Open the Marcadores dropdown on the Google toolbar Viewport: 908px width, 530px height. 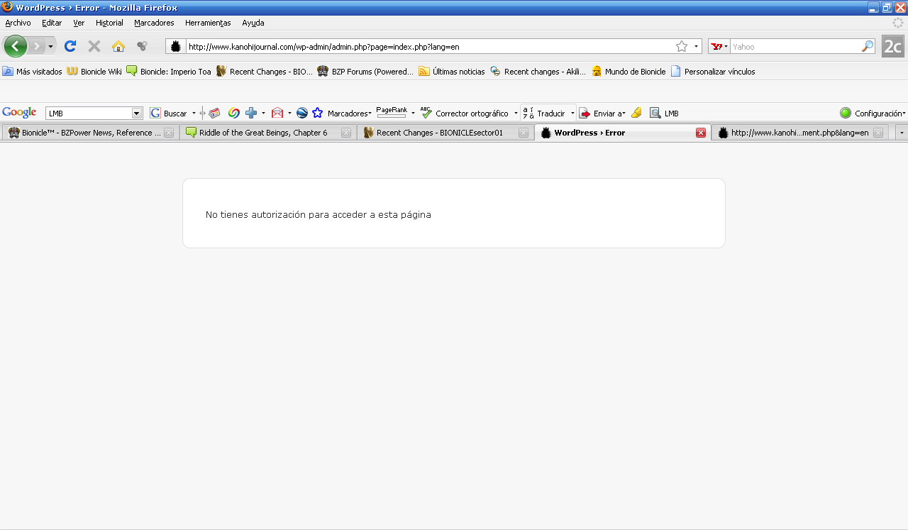349,113
